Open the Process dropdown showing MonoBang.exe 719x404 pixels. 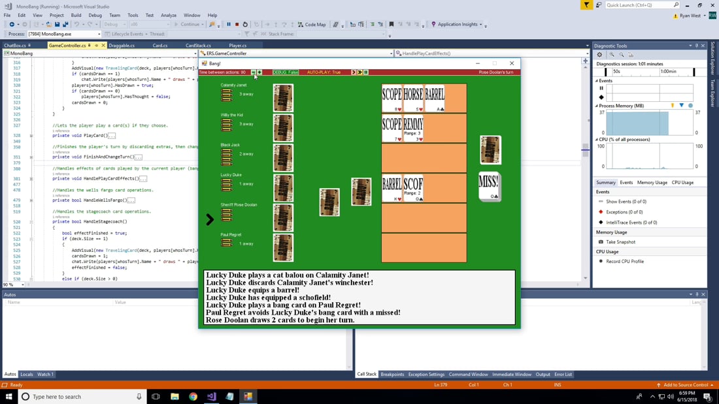click(99, 34)
